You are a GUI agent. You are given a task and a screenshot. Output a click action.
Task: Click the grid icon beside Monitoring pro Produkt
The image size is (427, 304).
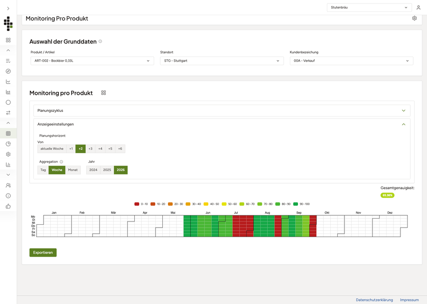(x=103, y=93)
